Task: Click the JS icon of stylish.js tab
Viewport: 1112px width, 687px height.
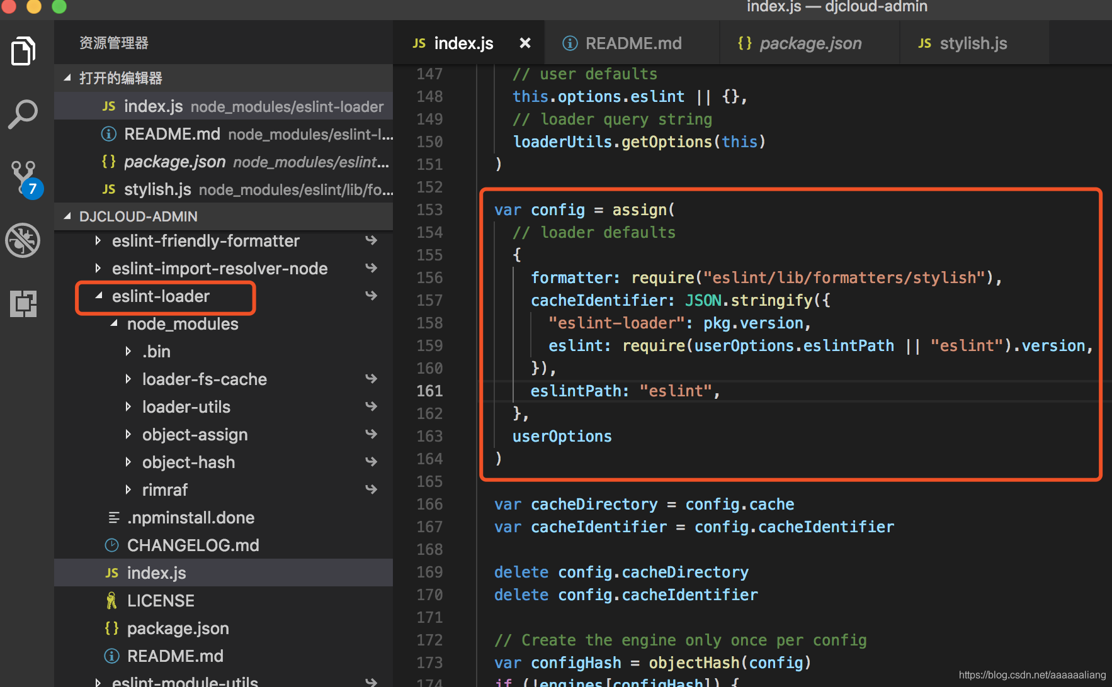Action: tap(924, 43)
